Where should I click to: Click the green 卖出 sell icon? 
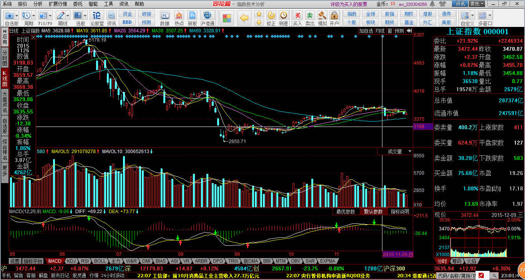pyautogui.click(x=310, y=15)
